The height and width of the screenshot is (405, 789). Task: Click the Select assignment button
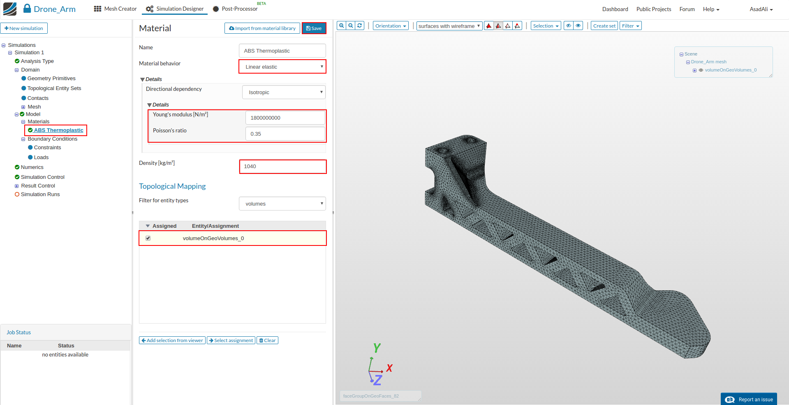click(x=231, y=340)
